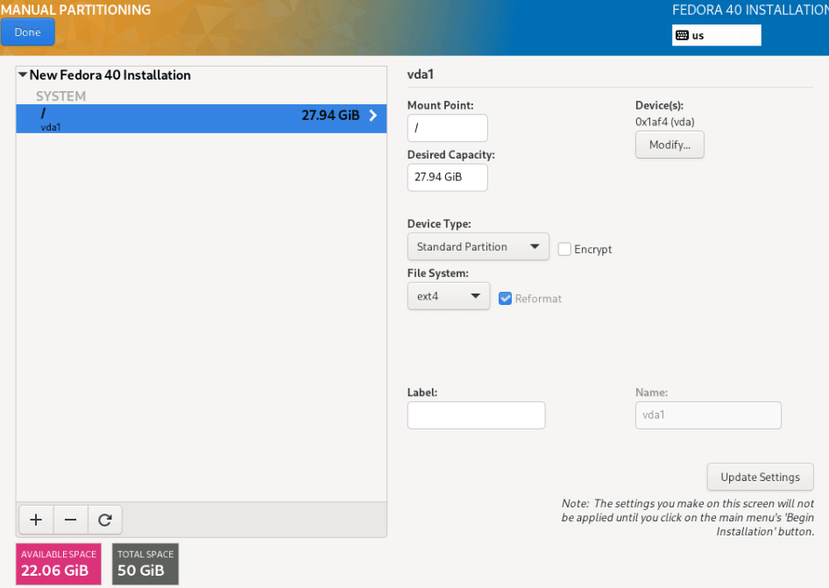Viewport: 829px width, 588px height.
Task: Click 0x1af4 (vda) device text
Action: coord(664,122)
